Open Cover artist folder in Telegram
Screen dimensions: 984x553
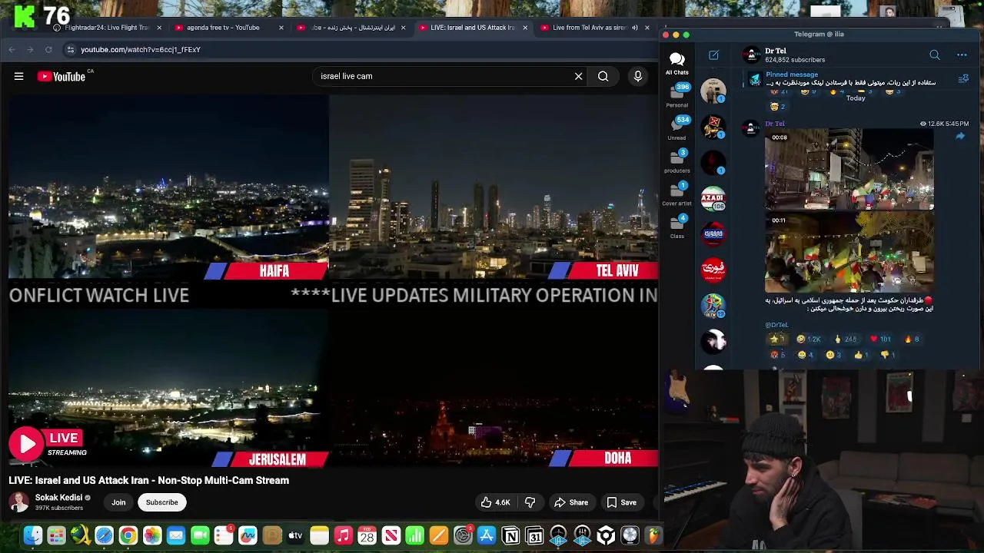click(676, 194)
